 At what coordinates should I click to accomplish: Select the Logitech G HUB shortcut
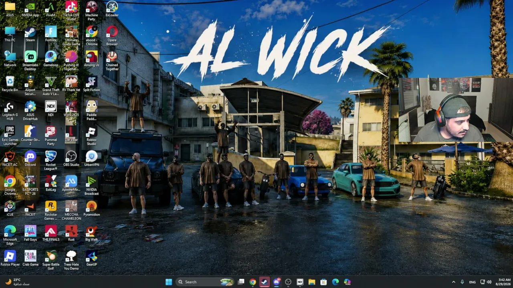tap(10, 111)
